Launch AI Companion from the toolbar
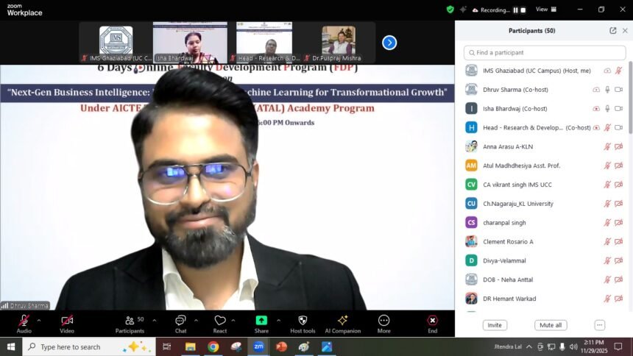 pos(342,321)
